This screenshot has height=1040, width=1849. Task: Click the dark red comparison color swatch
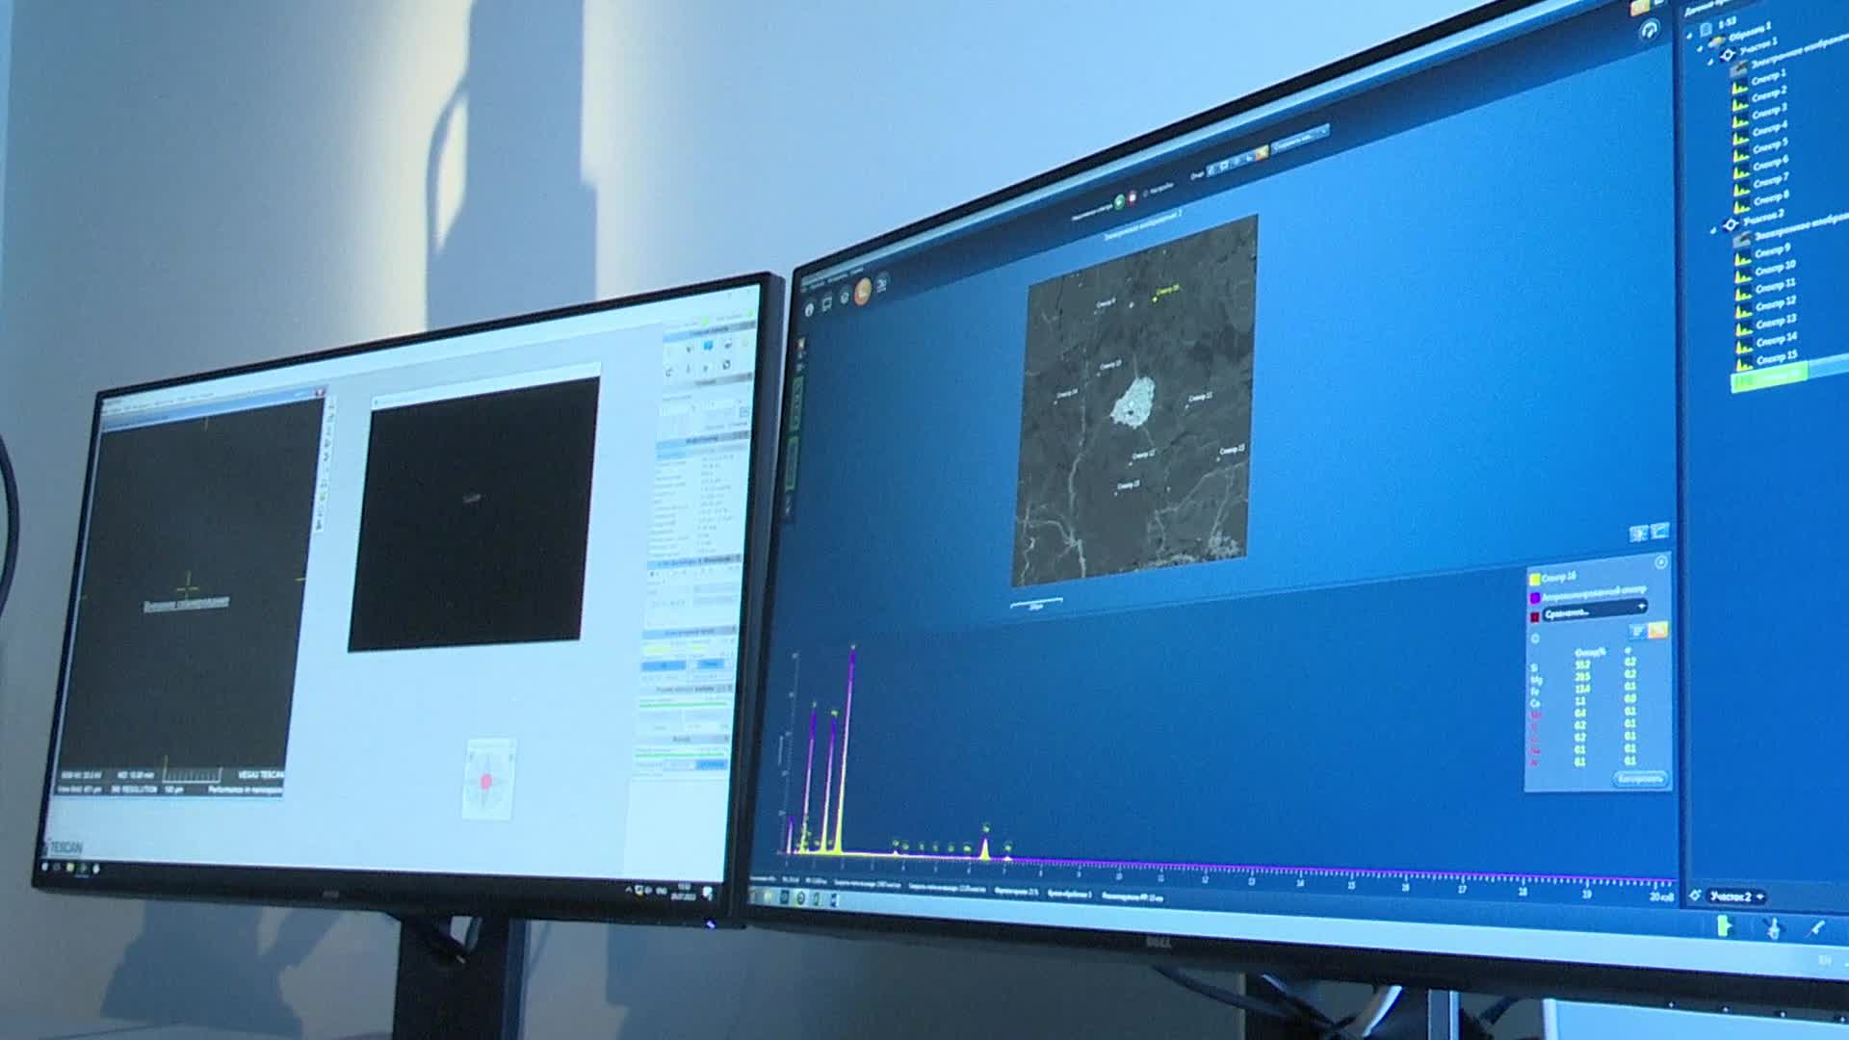coord(1535,616)
